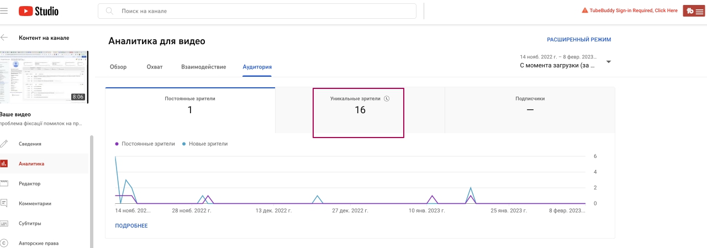Open the video thumbnail preview
This screenshot has width=707, height=248.
pos(44,77)
